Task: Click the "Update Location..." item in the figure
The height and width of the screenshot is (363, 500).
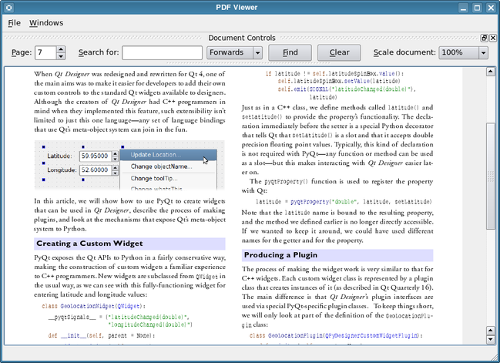Action: [x=156, y=155]
